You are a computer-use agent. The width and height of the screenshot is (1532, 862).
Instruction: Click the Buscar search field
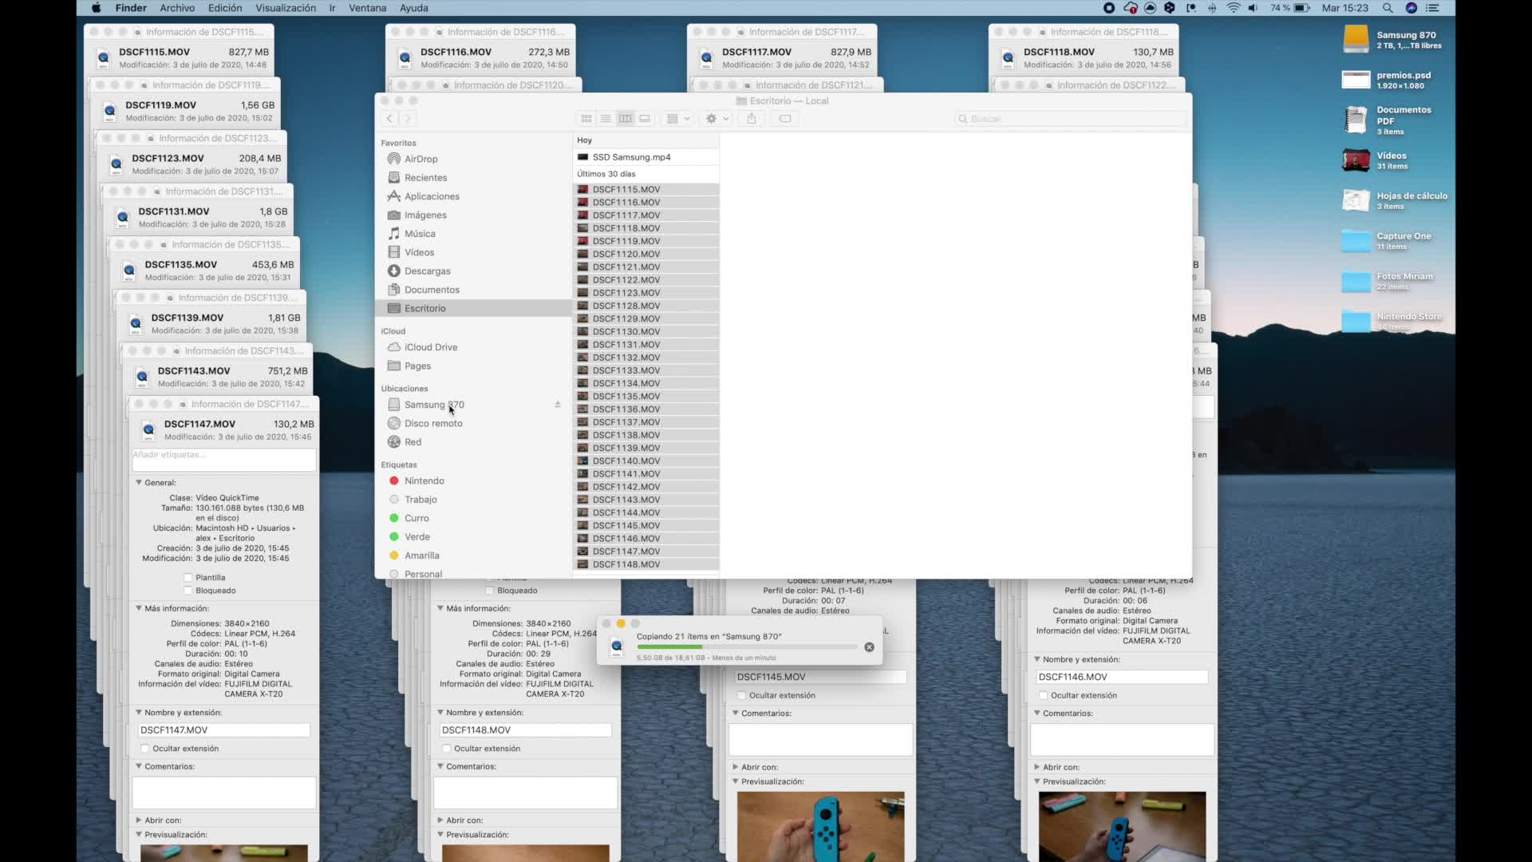pos(1069,119)
